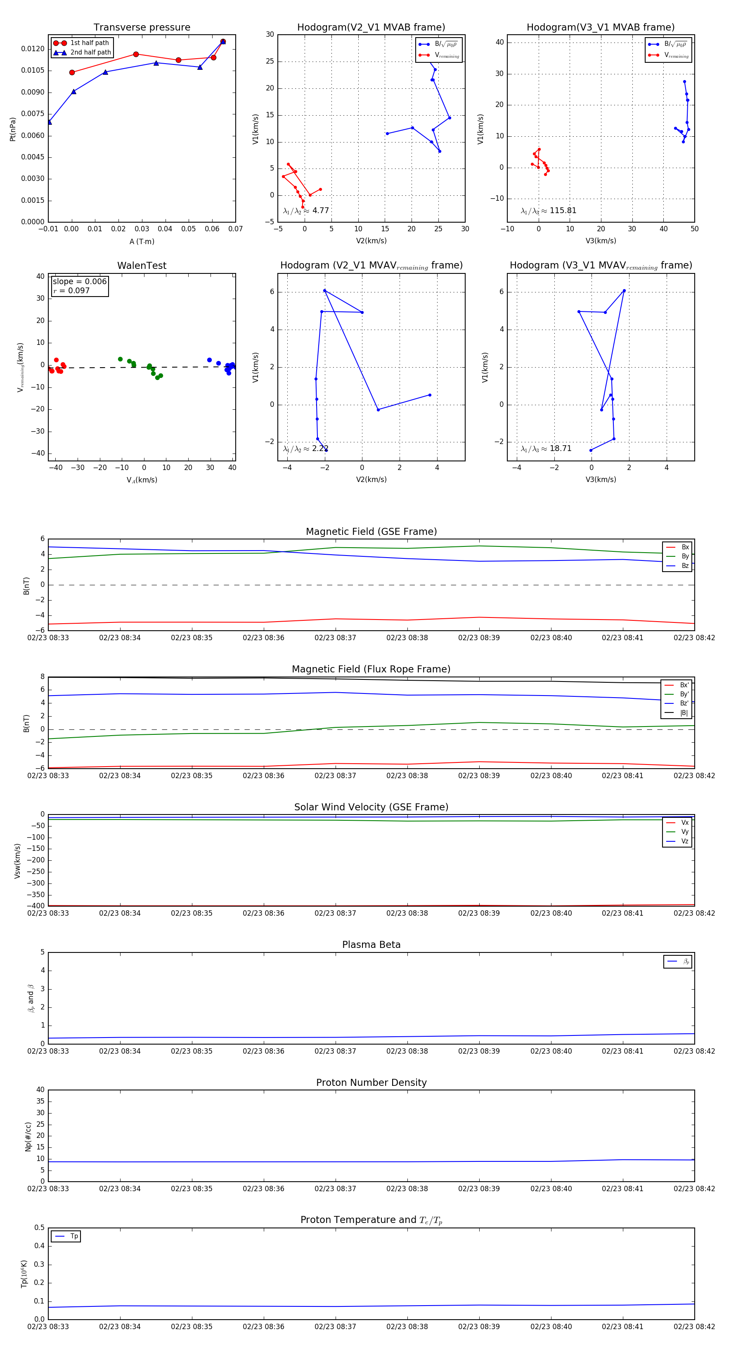Image resolution: width=743 pixels, height=1363 pixels.
Task: Select the Bz legend entry in GSE magnetic plot
Action: click(677, 565)
